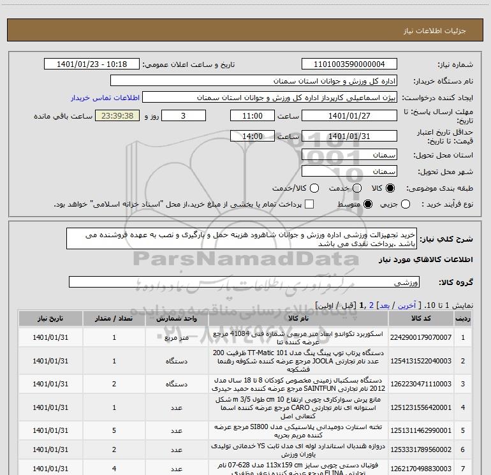
Task: Click the تاریخ نیاز column header
Action: tap(50, 318)
